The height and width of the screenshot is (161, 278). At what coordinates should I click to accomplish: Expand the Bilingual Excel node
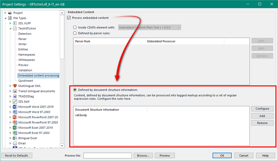coord(10,138)
